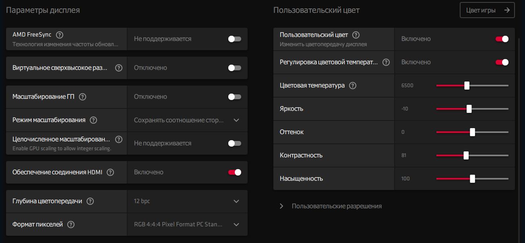Viewport: 525px width, 243px height.
Task: Open help icon for Виртуальное сверхвысокое разрешение
Action: 119,68
